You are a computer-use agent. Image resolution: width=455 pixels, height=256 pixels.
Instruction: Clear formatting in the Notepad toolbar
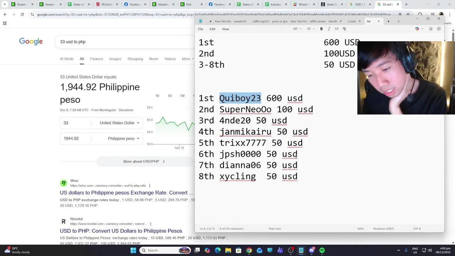pyautogui.click(x=344, y=29)
